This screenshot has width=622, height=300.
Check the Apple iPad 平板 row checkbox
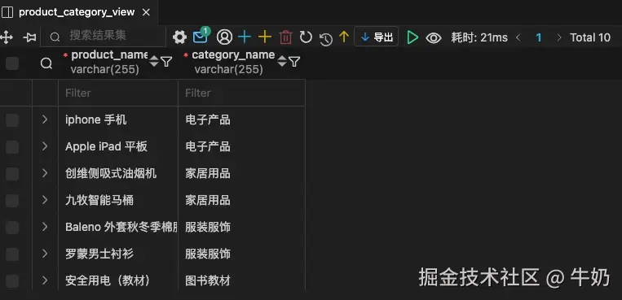pyautogui.click(x=12, y=147)
